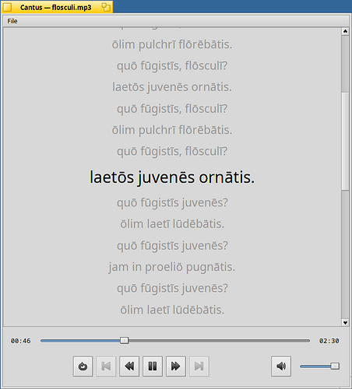Click the grayed lyric 'laetōs juvenēs ornātis.'
Image resolution: width=352 pixels, height=389 pixels.
click(x=172, y=87)
